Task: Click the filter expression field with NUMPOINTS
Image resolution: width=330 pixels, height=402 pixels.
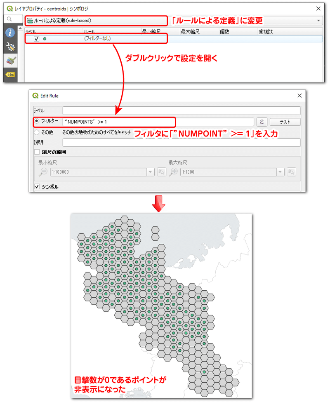Action: pyautogui.click(x=158, y=122)
